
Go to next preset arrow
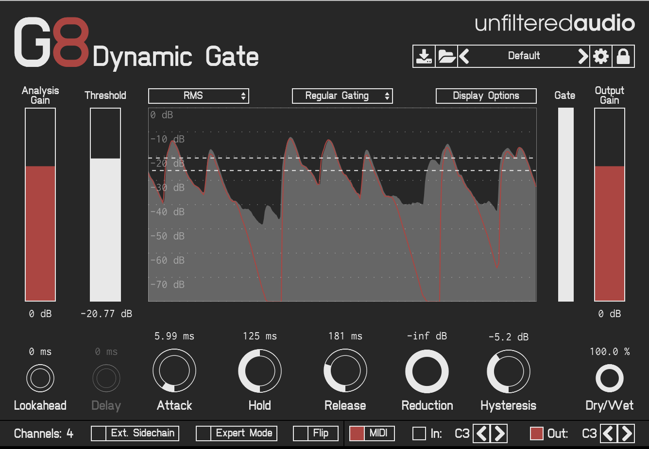tap(583, 56)
